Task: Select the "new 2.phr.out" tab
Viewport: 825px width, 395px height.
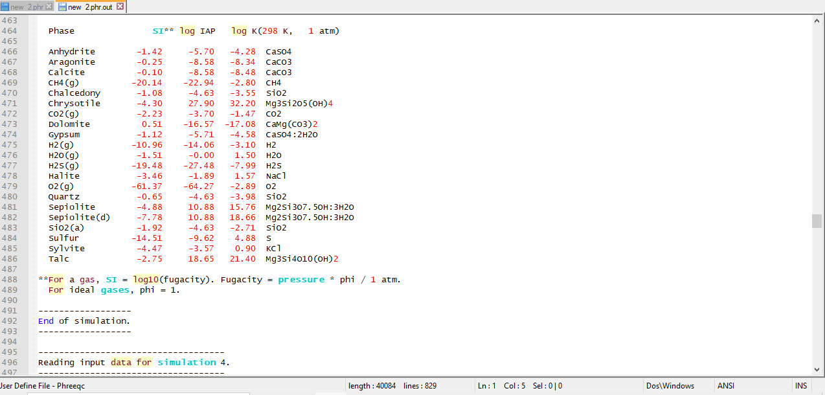Action: (x=90, y=6)
